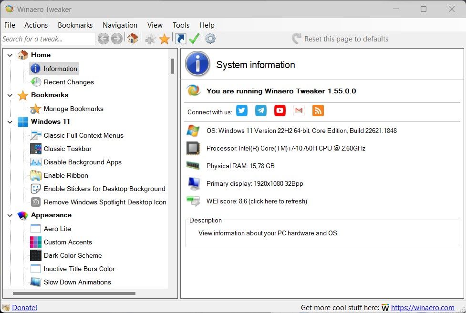The height and width of the screenshot is (313, 466).
Task: Click the WEI score refresh icon
Action: [x=193, y=201]
